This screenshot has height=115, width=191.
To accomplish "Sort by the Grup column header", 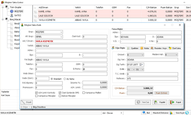I will (x=179, y=7).
